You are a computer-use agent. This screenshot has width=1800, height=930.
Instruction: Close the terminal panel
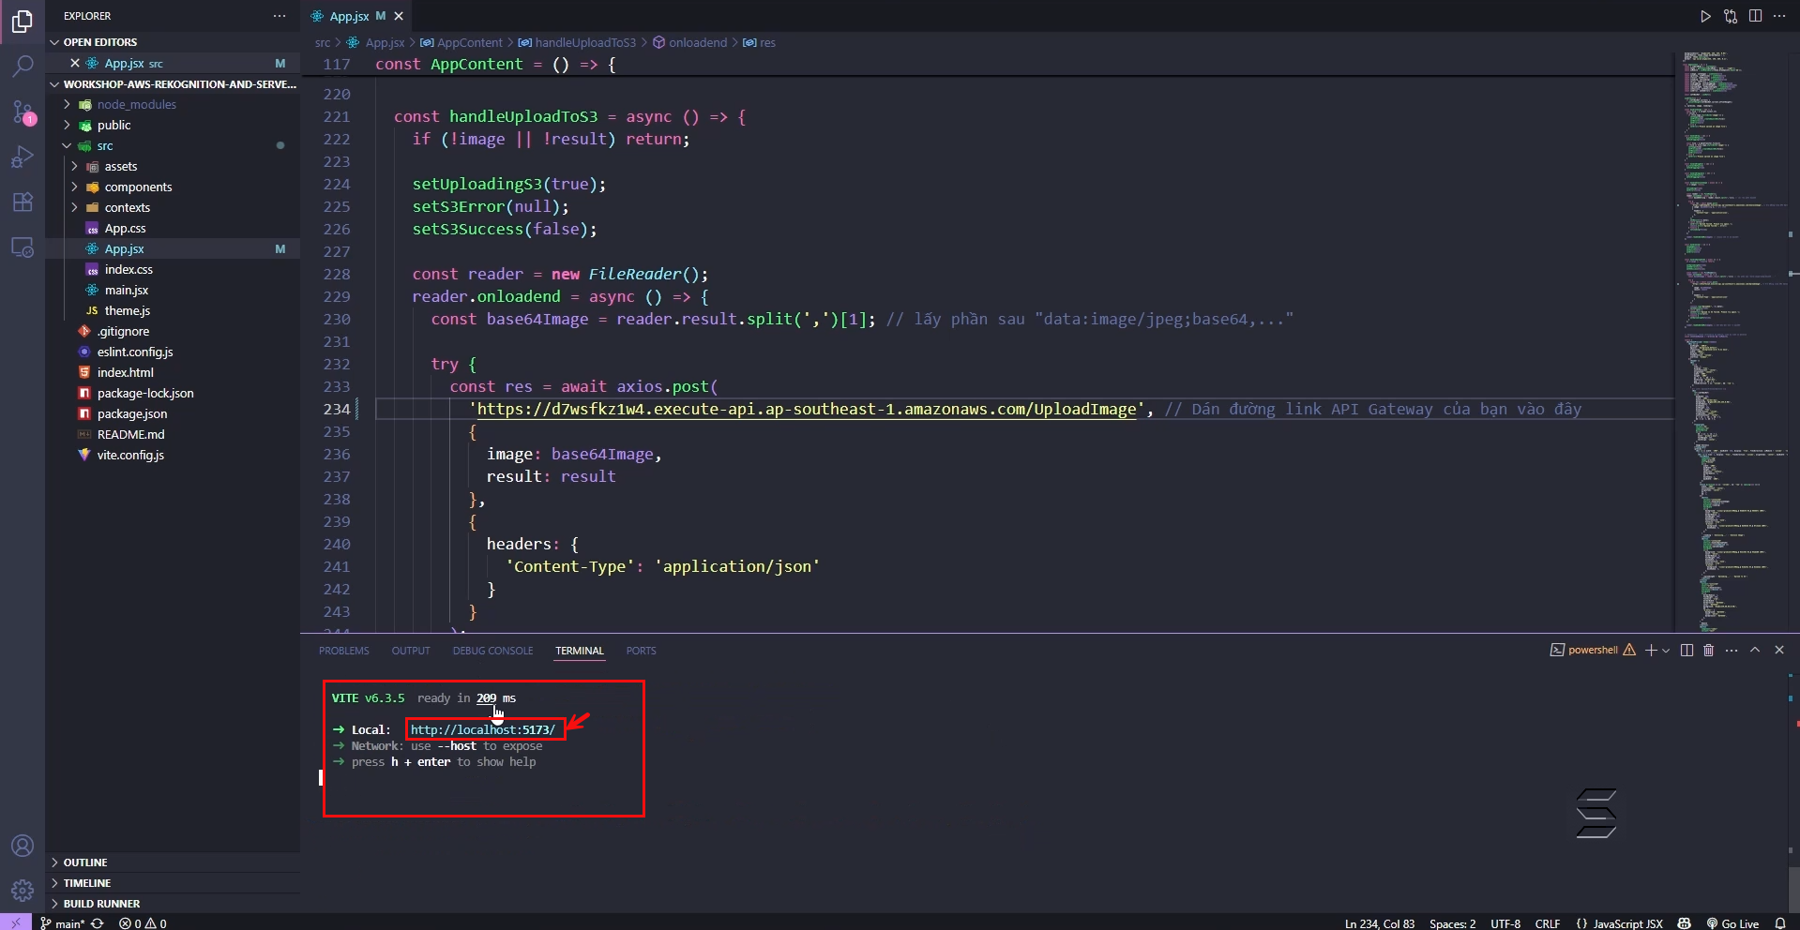point(1779,650)
